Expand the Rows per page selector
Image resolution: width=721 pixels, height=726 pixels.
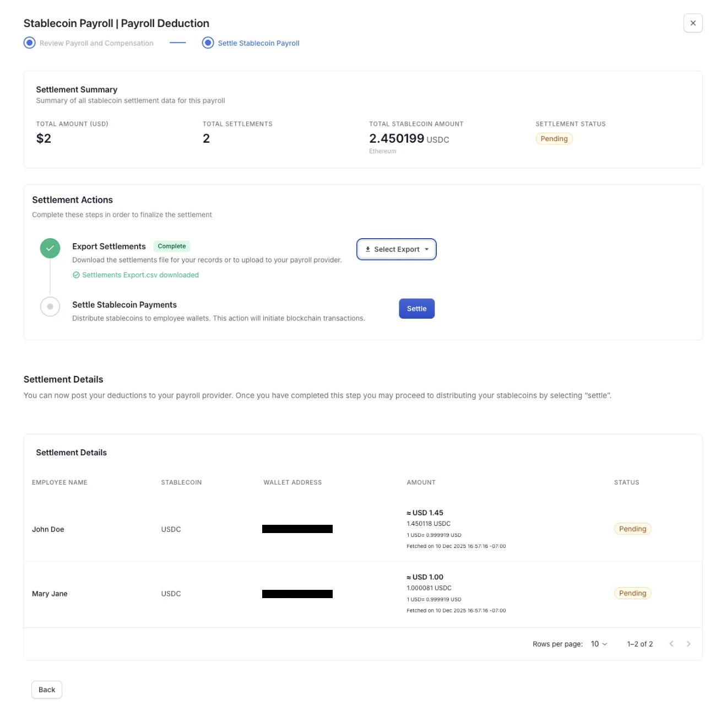coord(599,644)
